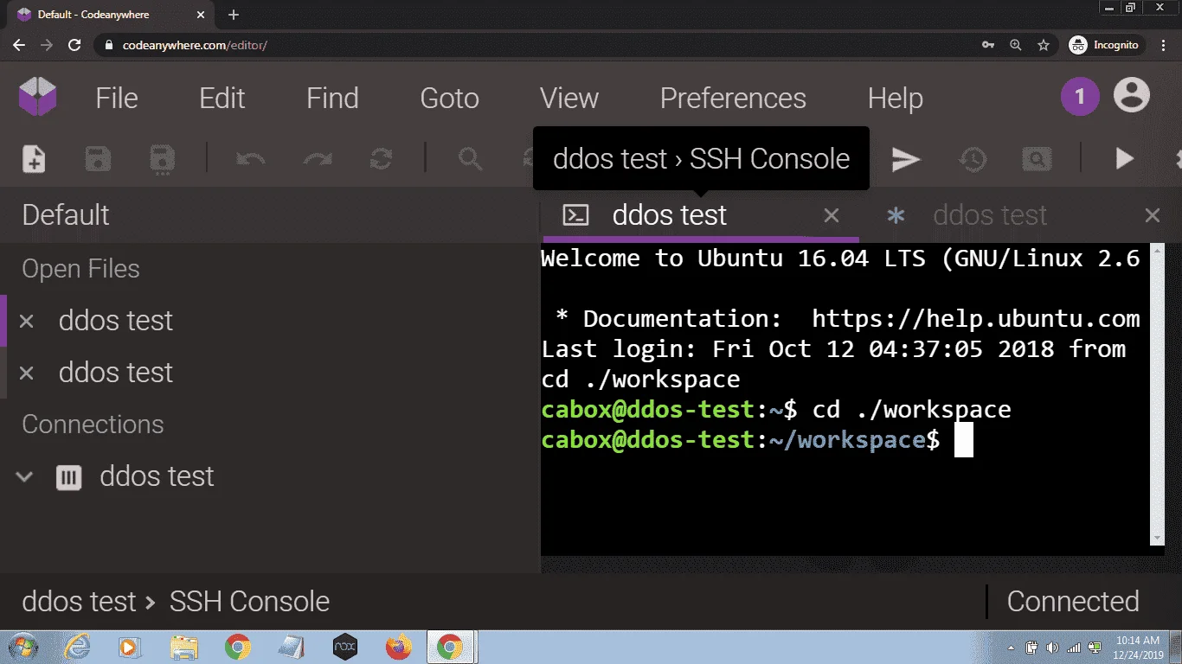Select second ddos test in Open Files
This screenshot has height=664, width=1182.
(116, 373)
